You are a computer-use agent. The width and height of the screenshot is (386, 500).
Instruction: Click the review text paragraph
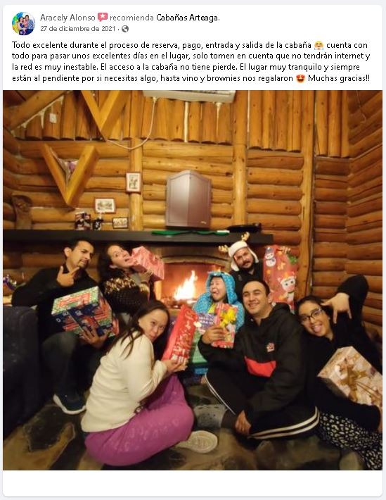click(x=191, y=61)
